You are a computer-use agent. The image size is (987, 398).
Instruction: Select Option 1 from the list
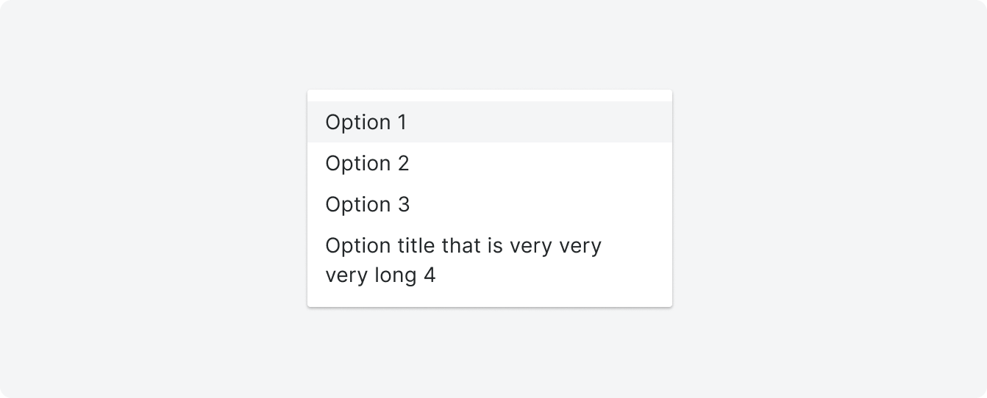click(490, 122)
